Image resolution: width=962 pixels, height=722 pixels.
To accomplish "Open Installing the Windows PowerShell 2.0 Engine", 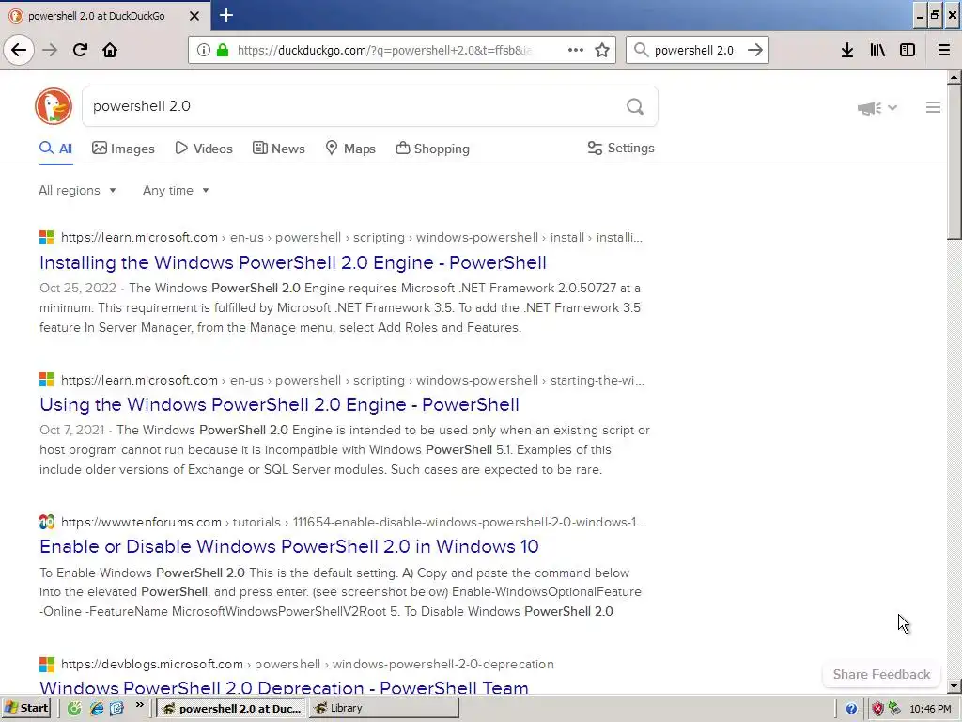I will click(293, 263).
